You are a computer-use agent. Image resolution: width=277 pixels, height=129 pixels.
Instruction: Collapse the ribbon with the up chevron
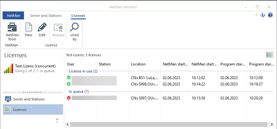tap(257, 15)
